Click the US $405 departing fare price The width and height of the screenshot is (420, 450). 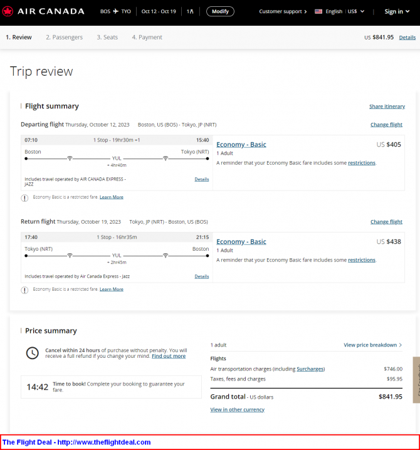pyautogui.click(x=389, y=145)
